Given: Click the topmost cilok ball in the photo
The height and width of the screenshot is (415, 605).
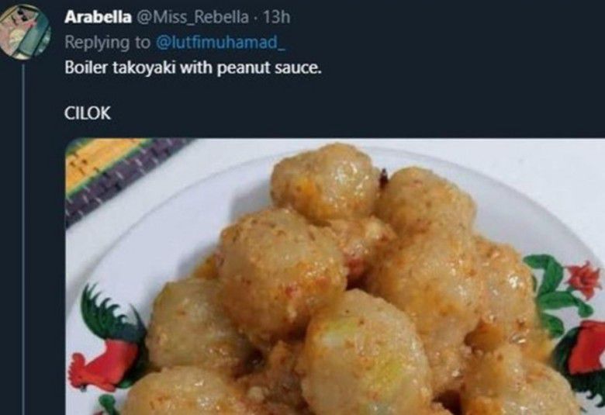Looking at the screenshot, I should click(x=324, y=180).
